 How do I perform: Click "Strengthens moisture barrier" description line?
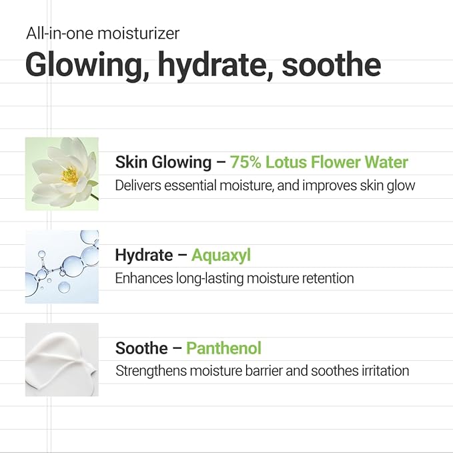pyautogui.click(x=262, y=371)
